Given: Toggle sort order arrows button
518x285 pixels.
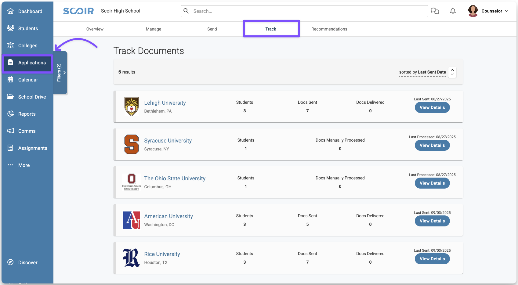Looking at the screenshot, I should [x=452, y=72].
